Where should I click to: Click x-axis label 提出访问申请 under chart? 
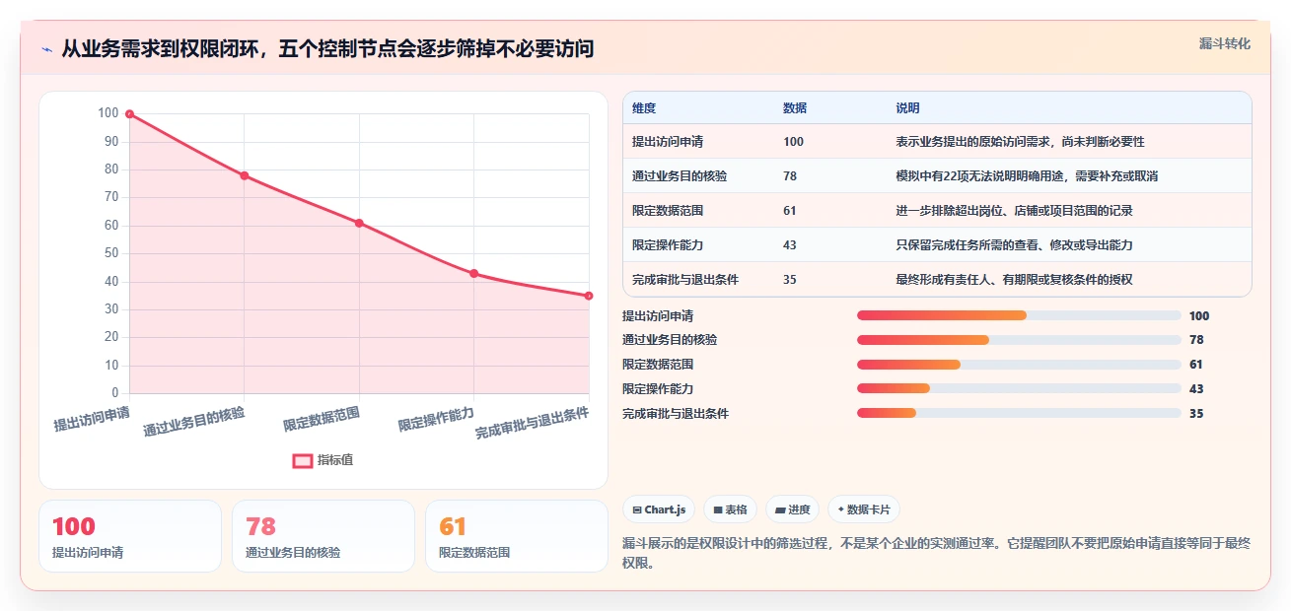coord(92,419)
